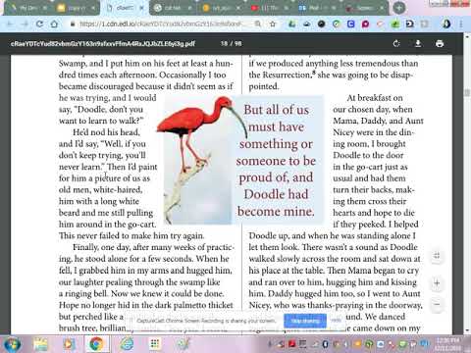Screen dimensions: 471x353
Task: Open a new browser tab
Action: click(399, 8)
